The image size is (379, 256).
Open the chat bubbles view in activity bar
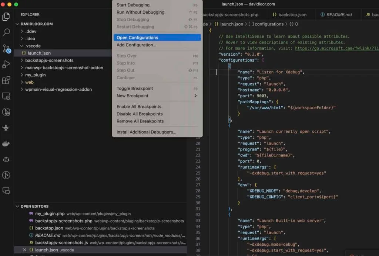coord(6,191)
